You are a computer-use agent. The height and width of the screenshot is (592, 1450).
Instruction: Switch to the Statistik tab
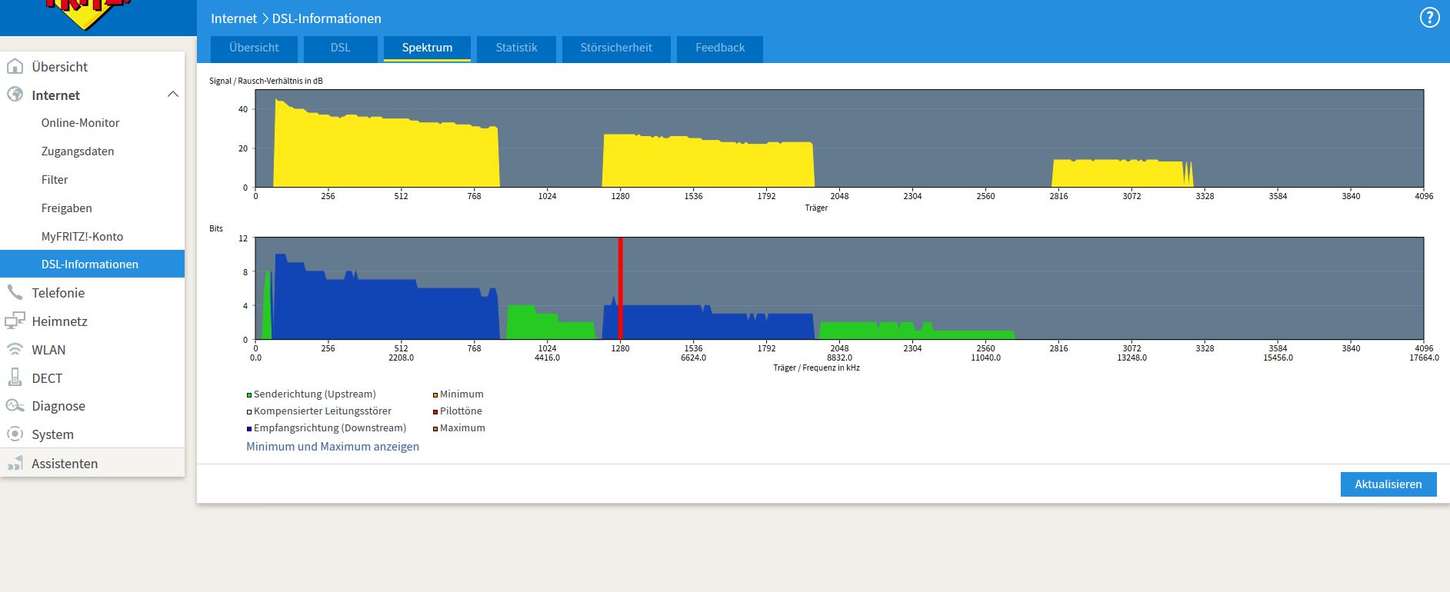[516, 48]
